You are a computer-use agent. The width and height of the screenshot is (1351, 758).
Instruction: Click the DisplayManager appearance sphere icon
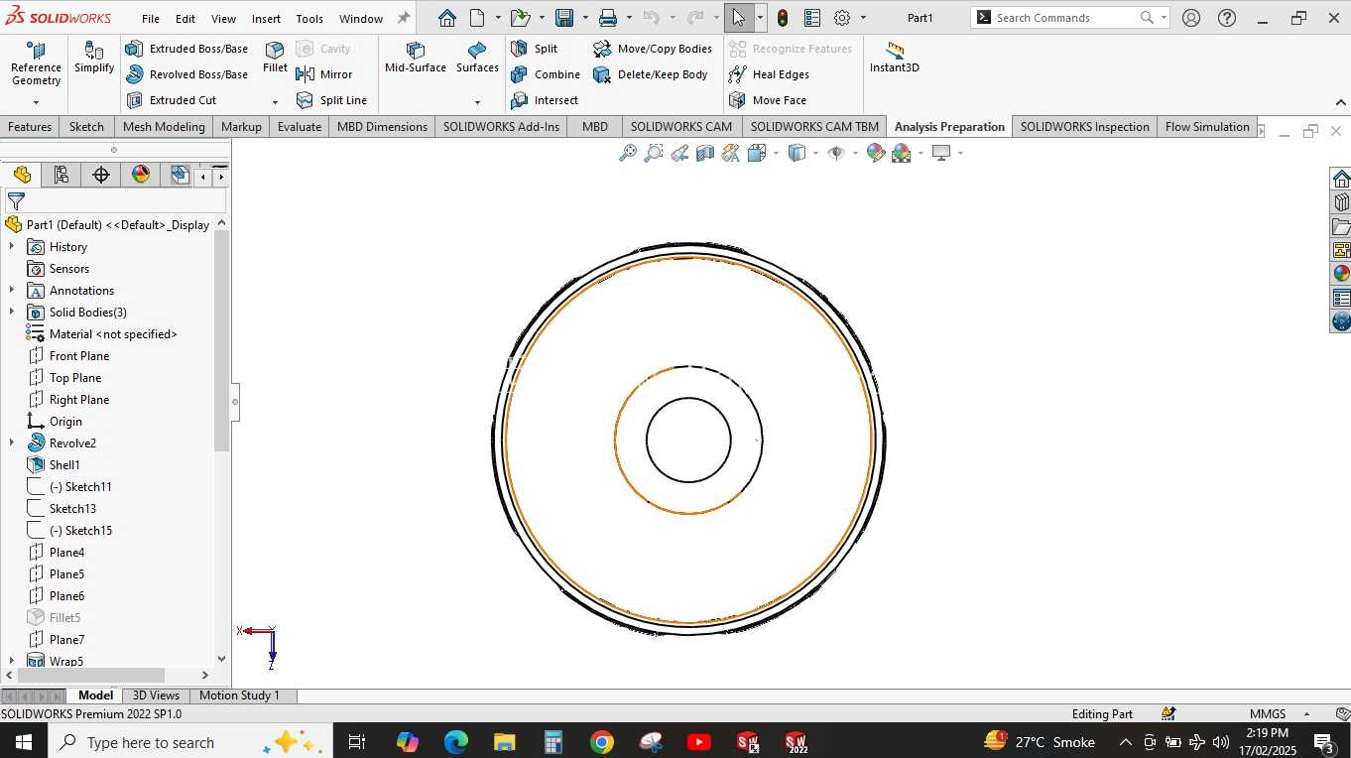(141, 176)
